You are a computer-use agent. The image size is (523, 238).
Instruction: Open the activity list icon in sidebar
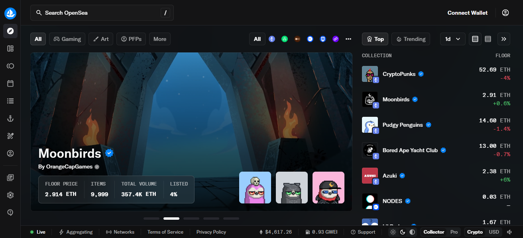click(10, 101)
